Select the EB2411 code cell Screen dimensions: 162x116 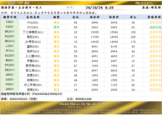[x=10, y=70]
